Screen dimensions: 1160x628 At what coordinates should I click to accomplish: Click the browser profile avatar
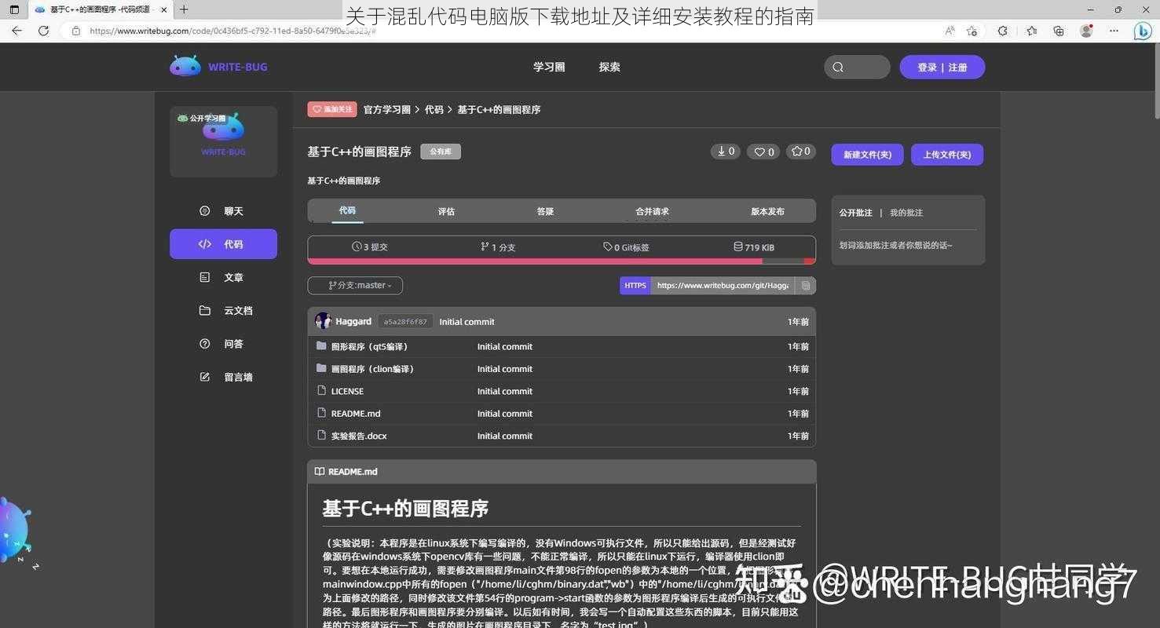(1086, 31)
